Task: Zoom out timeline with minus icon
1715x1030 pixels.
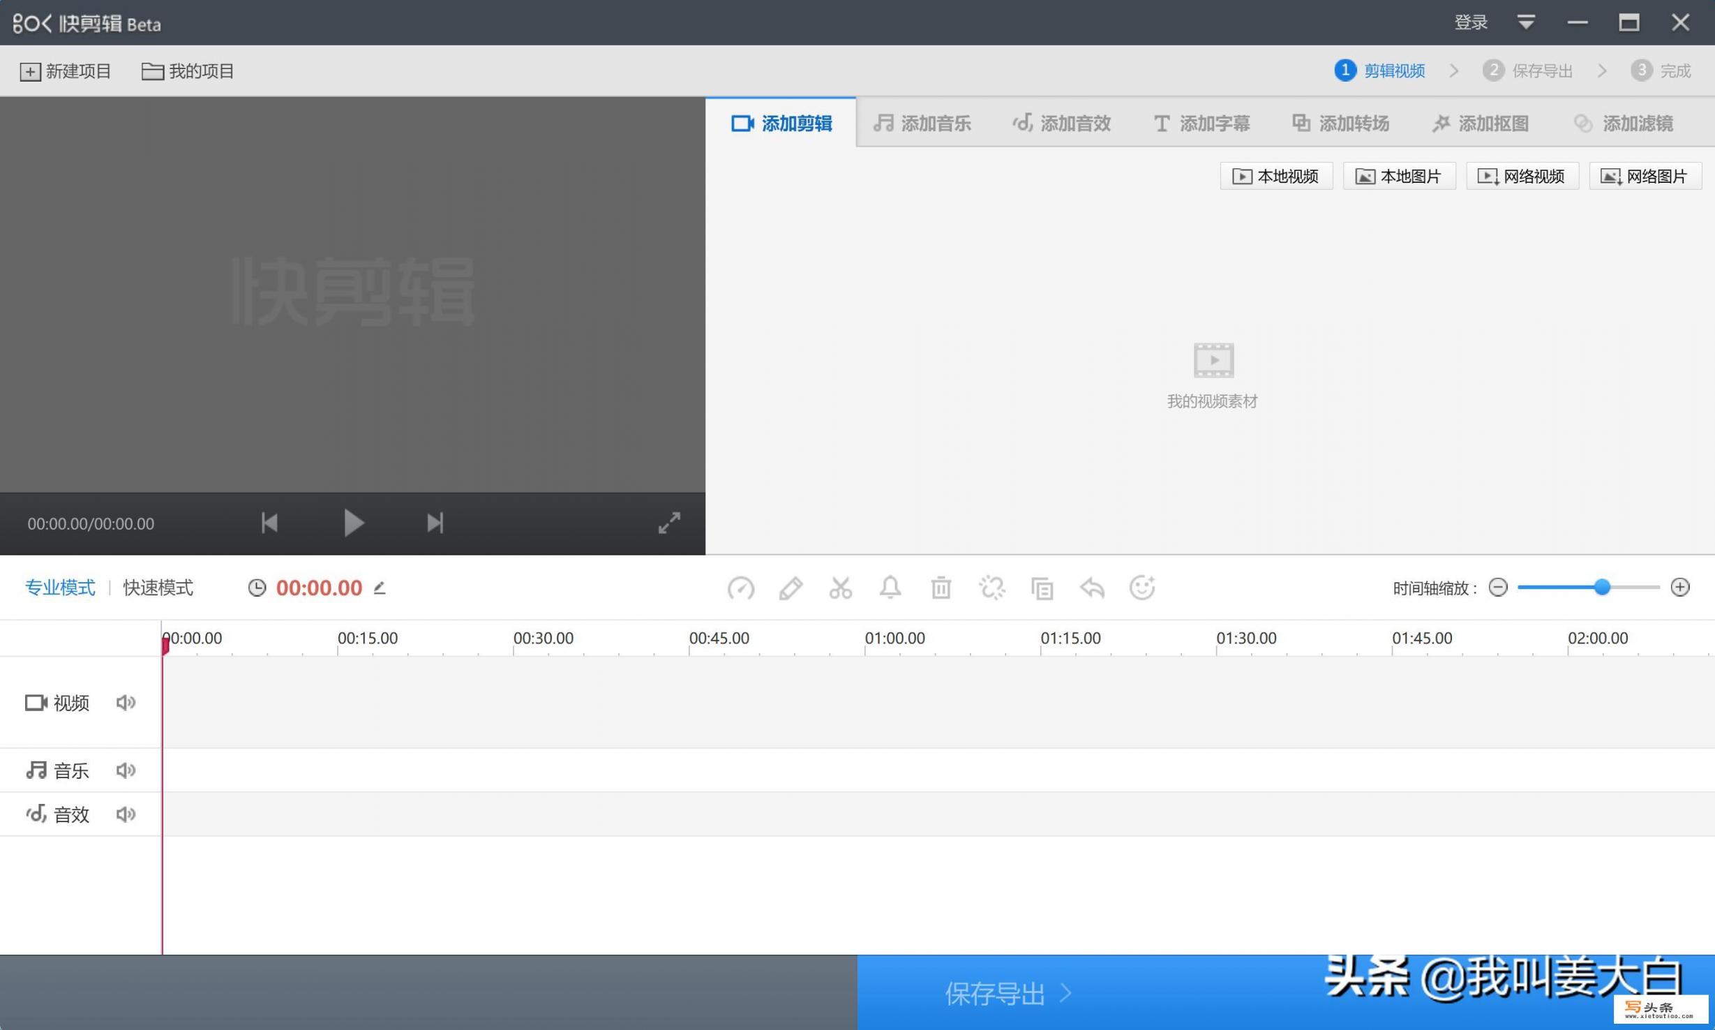Action: [x=1497, y=588]
